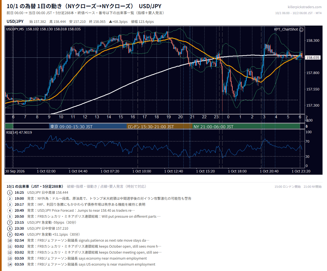The image size is (327, 271).
Task: Click the bold USD/JPY heading above the chart
Action: tap(15, 21)
